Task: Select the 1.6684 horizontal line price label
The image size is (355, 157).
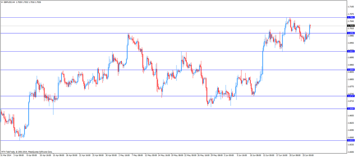Action: coord(350,109)
